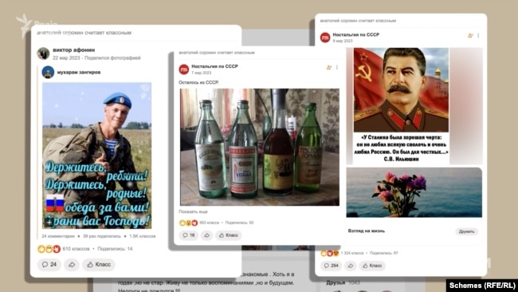Open the Stalin portrait image
Viewport: 518px width, 292px height.
click(401, 106)
